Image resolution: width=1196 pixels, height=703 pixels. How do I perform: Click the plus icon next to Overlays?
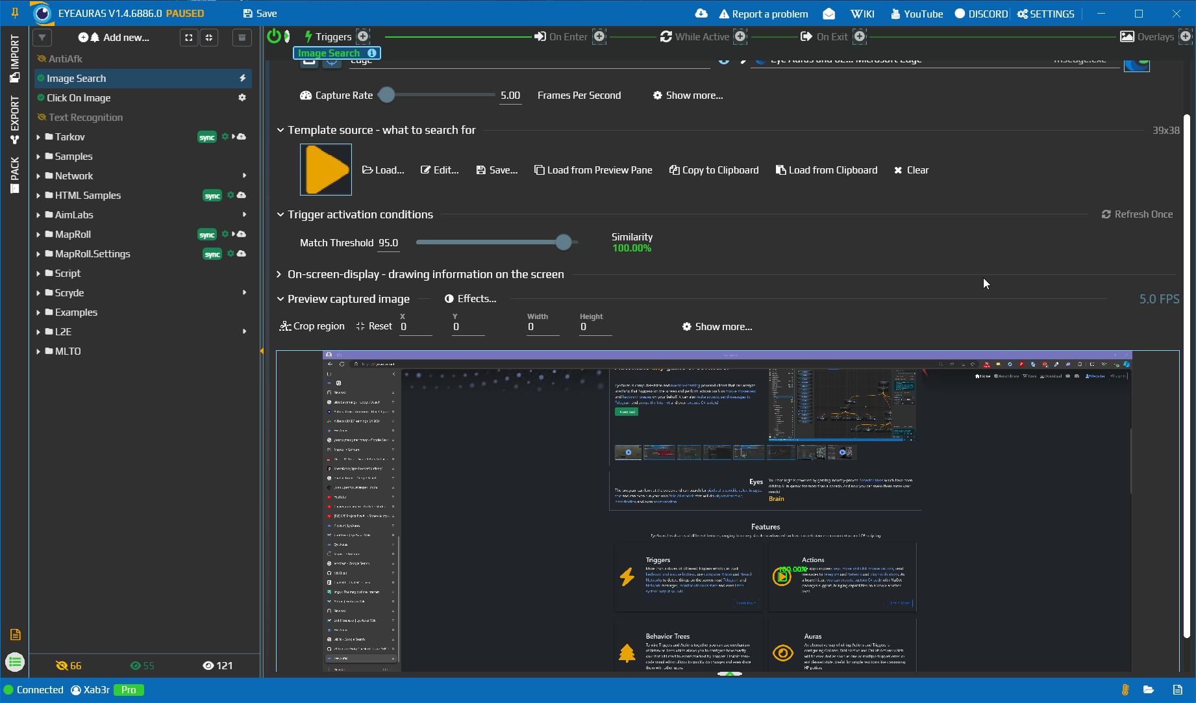(x=1186, y=36)
